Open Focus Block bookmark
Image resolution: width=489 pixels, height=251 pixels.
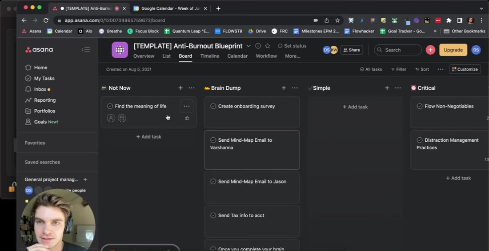[x=143, y=31]
